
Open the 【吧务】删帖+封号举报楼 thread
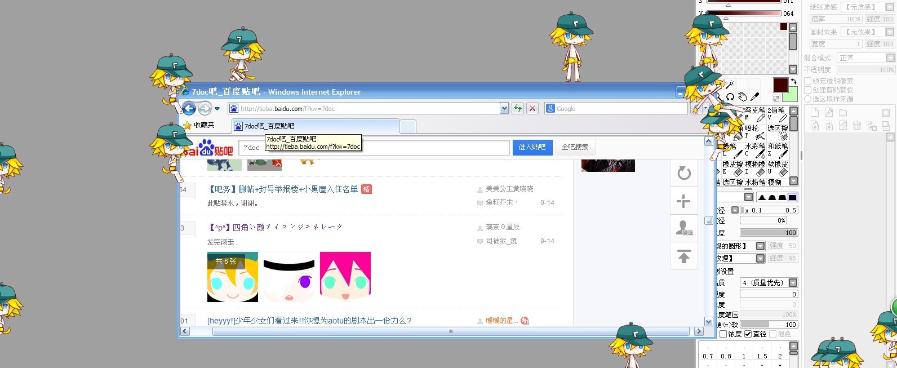[283, 189]
